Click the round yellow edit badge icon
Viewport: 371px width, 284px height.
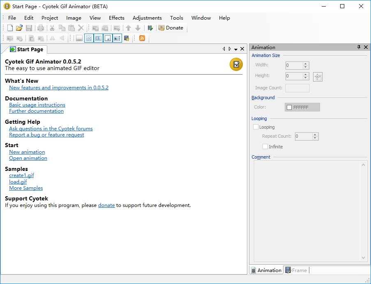[x=236, y=64]
